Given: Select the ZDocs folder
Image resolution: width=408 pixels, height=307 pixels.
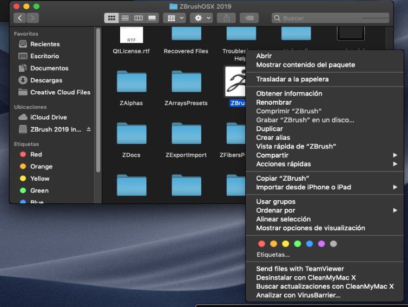Looking at the screenshot, I should 131,140.
